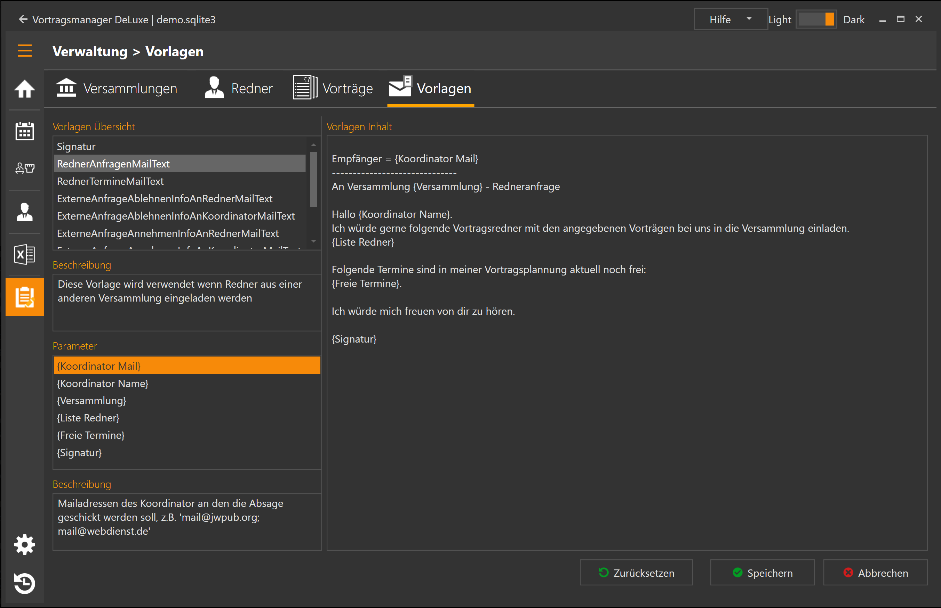This screenshot has height=608, width=941.
Task: Open the speaker podium sidebar icon
Action: pyautogui.click(x=24, y=169)
